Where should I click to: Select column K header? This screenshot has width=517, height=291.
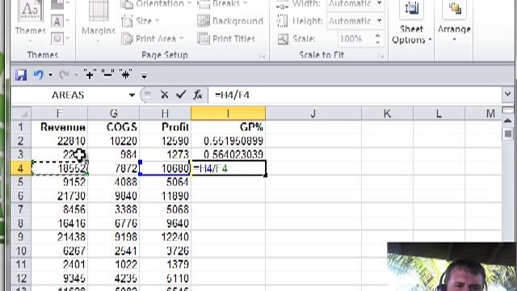[387, 113]
